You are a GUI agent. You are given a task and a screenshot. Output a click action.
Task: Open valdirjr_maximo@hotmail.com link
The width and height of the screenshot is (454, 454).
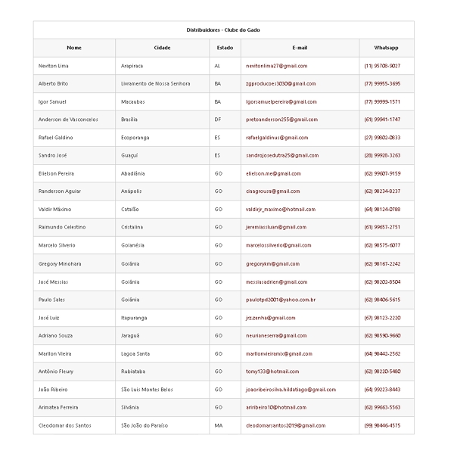(x=281, y=210)
